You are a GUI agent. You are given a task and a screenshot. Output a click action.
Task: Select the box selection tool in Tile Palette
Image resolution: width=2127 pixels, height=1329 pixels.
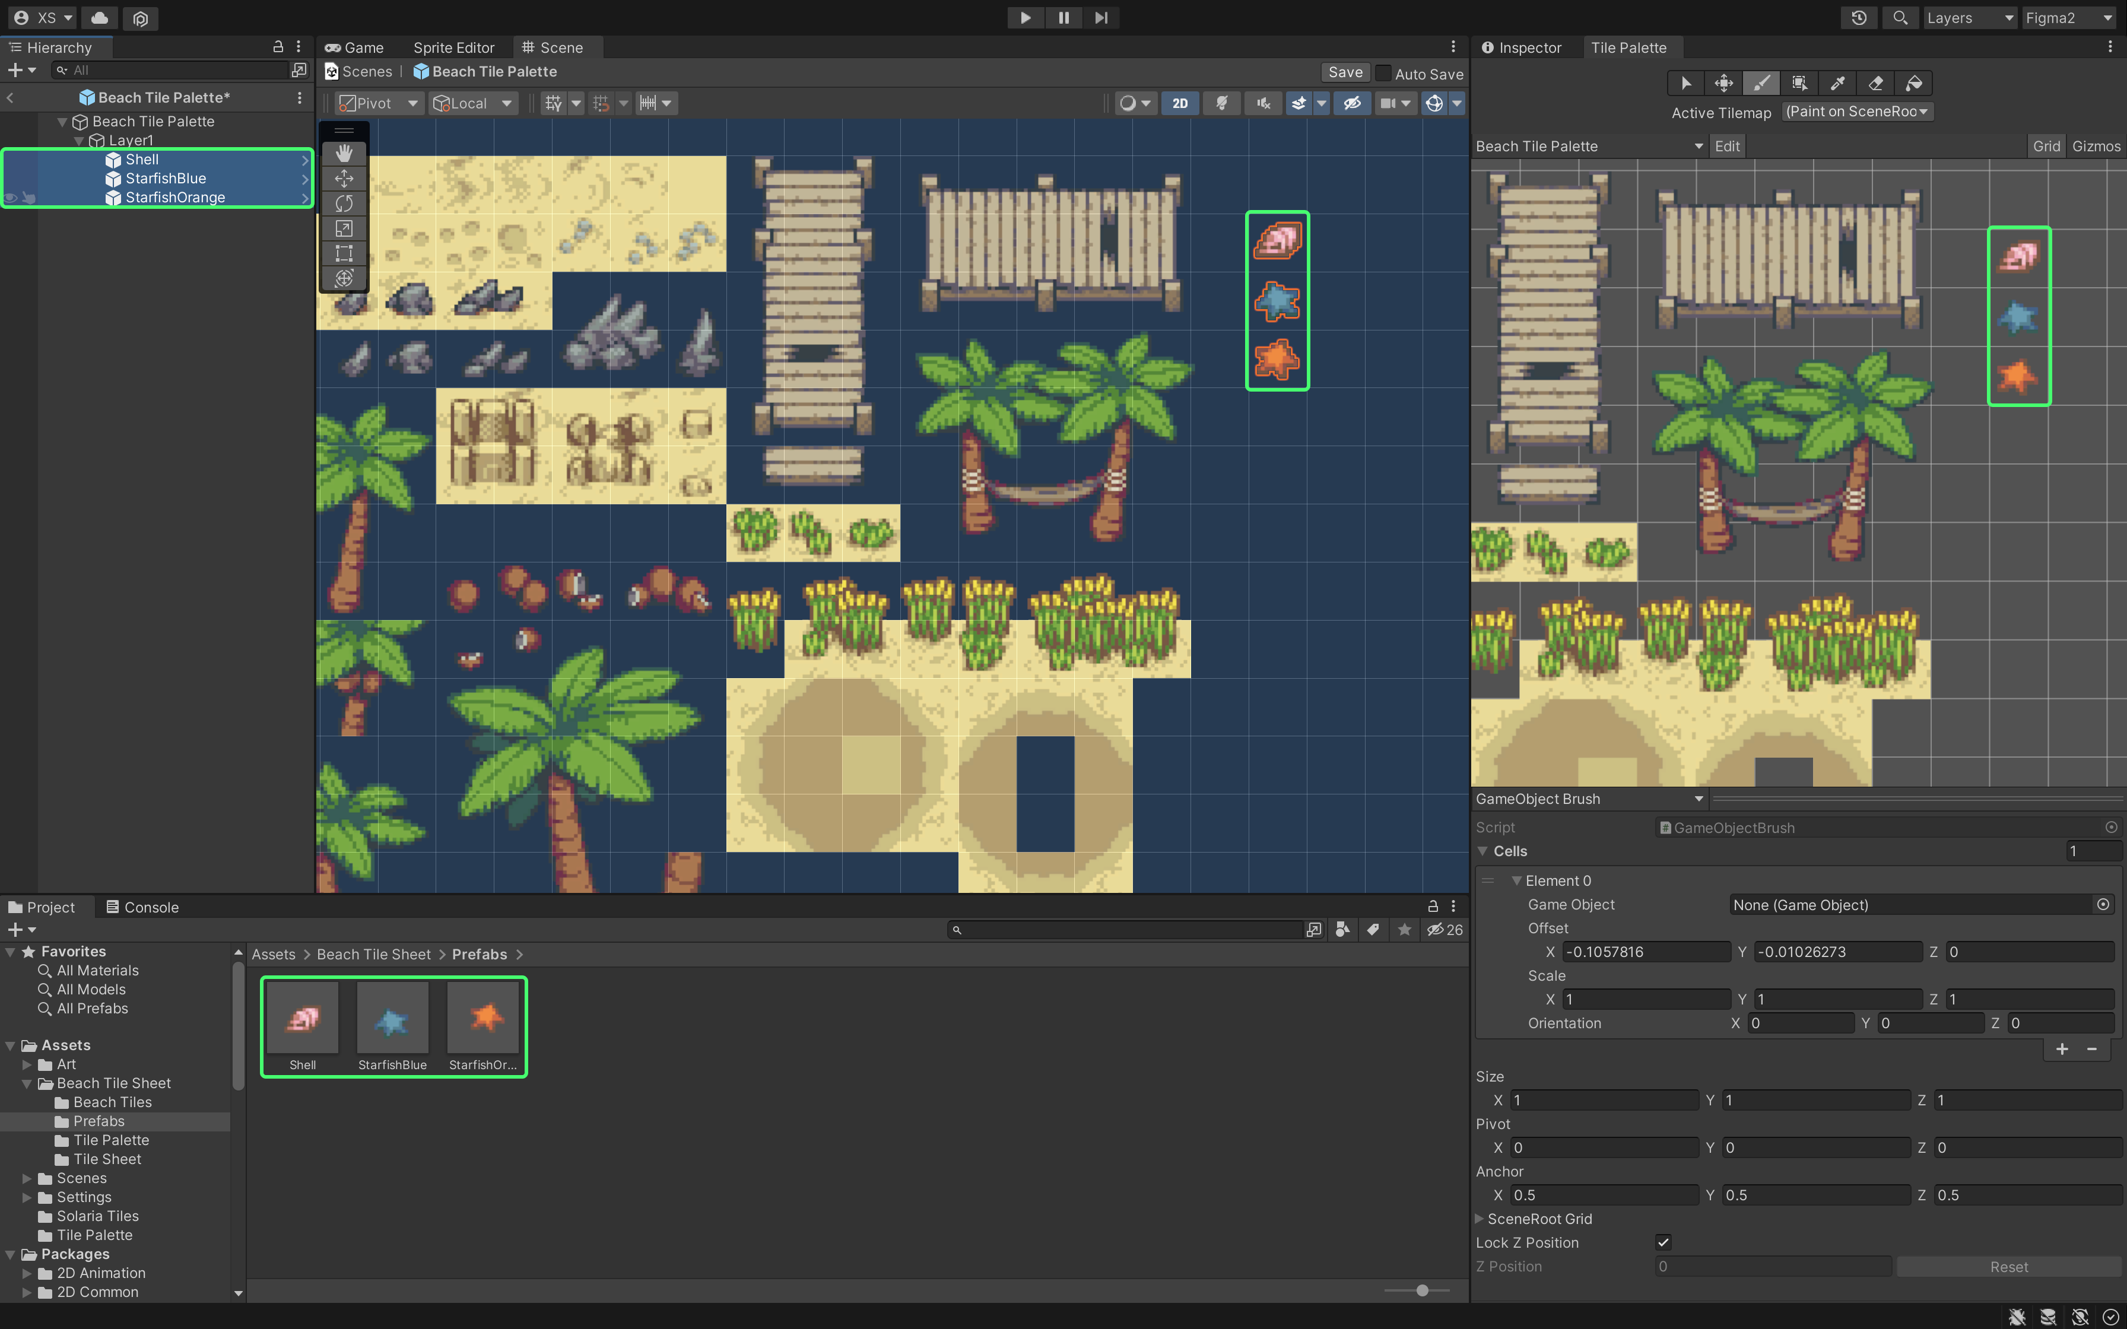tap(1799, 82)
